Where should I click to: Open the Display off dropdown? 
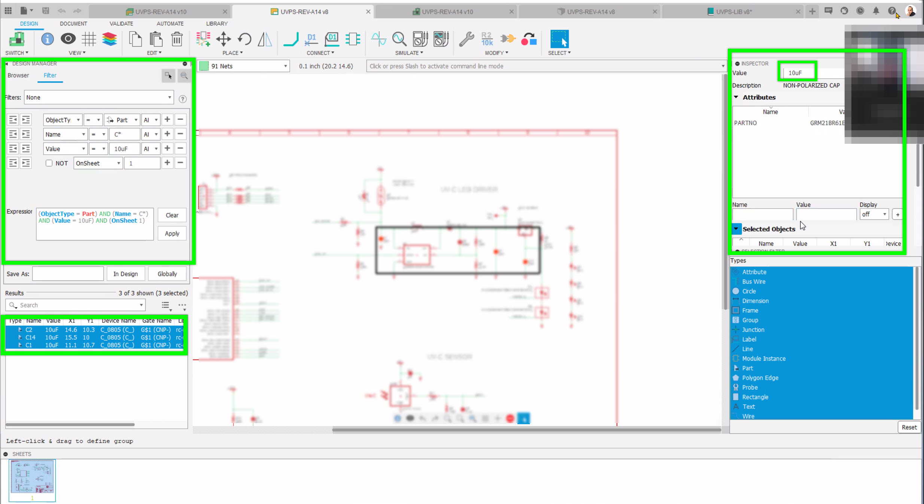click(x=874, y=215)
